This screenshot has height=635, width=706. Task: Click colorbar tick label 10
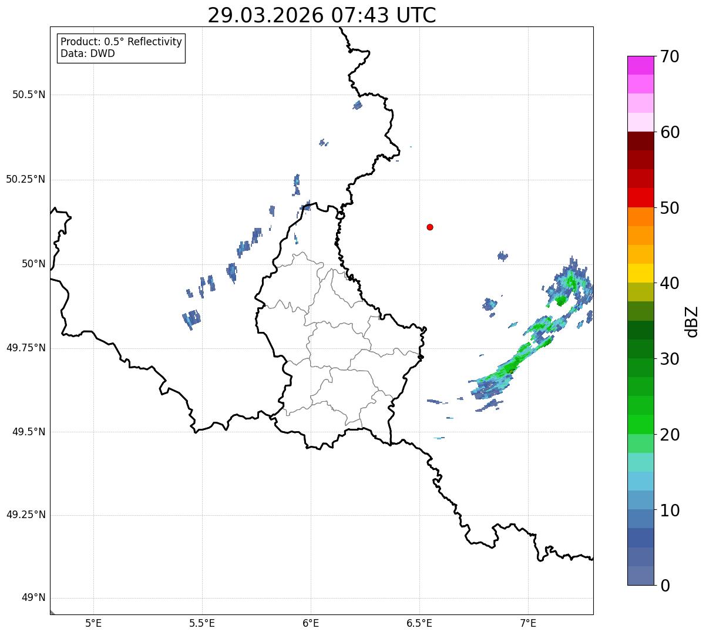(x=670, y=510)
